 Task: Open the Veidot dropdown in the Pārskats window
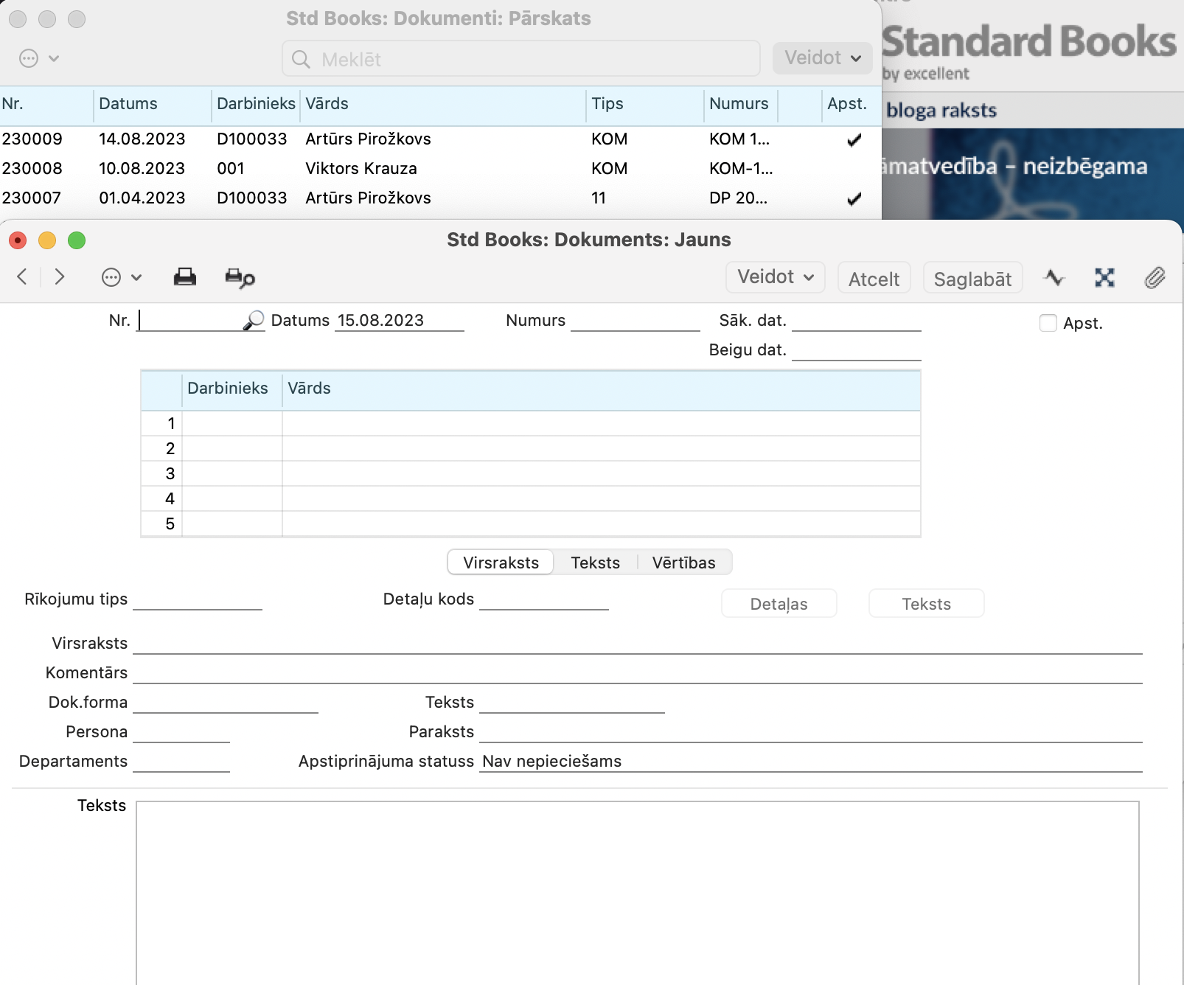point(822,58)
